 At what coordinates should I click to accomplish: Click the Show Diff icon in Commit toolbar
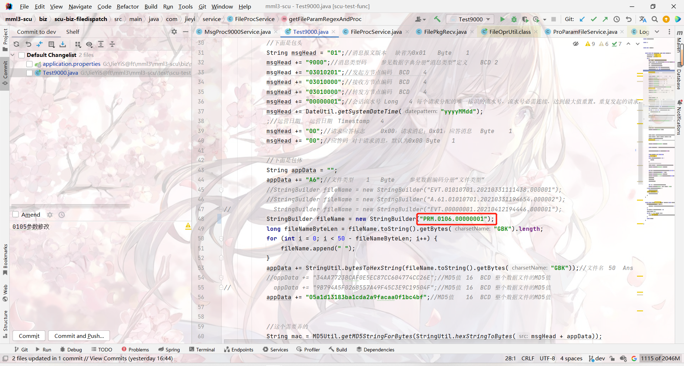point(40,44)
